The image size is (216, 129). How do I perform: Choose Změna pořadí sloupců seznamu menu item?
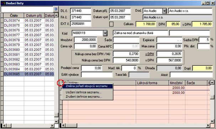tap(88, 86)
